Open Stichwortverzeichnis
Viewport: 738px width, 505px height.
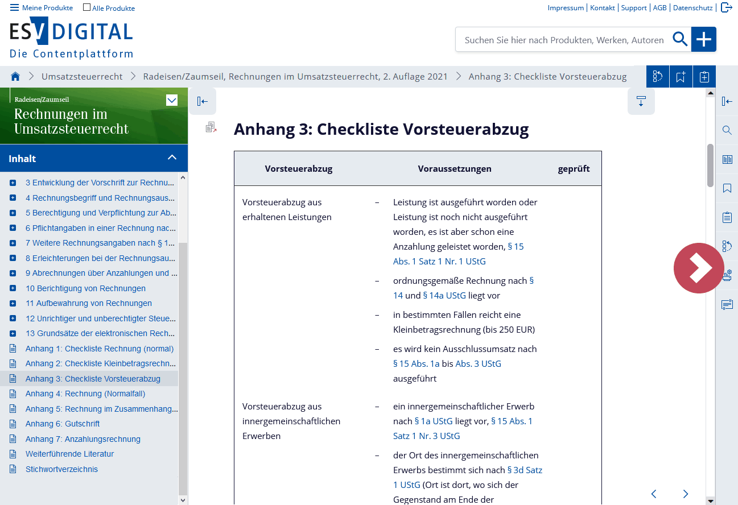coord(61,469)
